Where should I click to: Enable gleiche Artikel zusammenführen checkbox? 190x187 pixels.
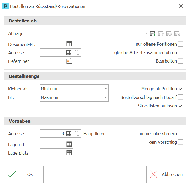[181, 52]
